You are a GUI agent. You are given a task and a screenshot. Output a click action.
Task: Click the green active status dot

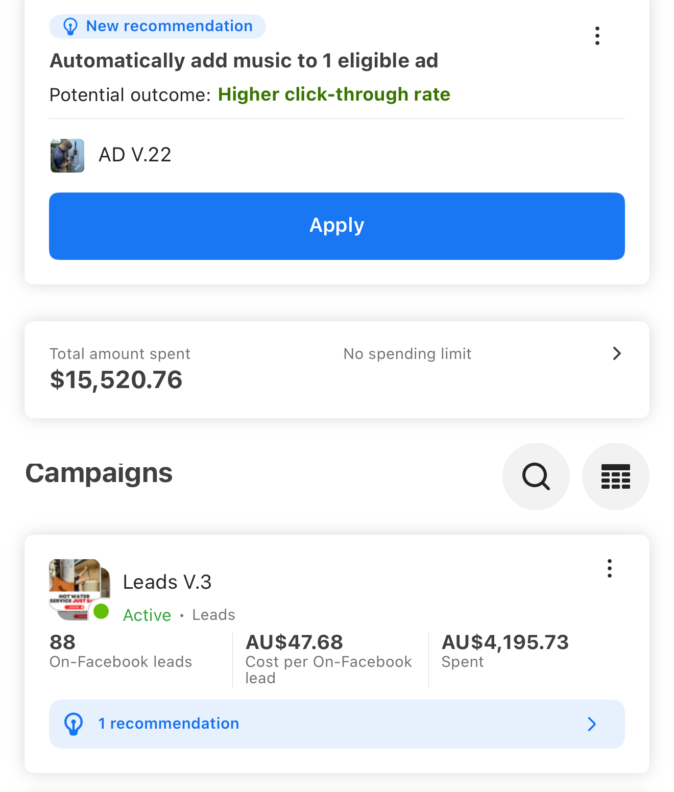point(101,611)
